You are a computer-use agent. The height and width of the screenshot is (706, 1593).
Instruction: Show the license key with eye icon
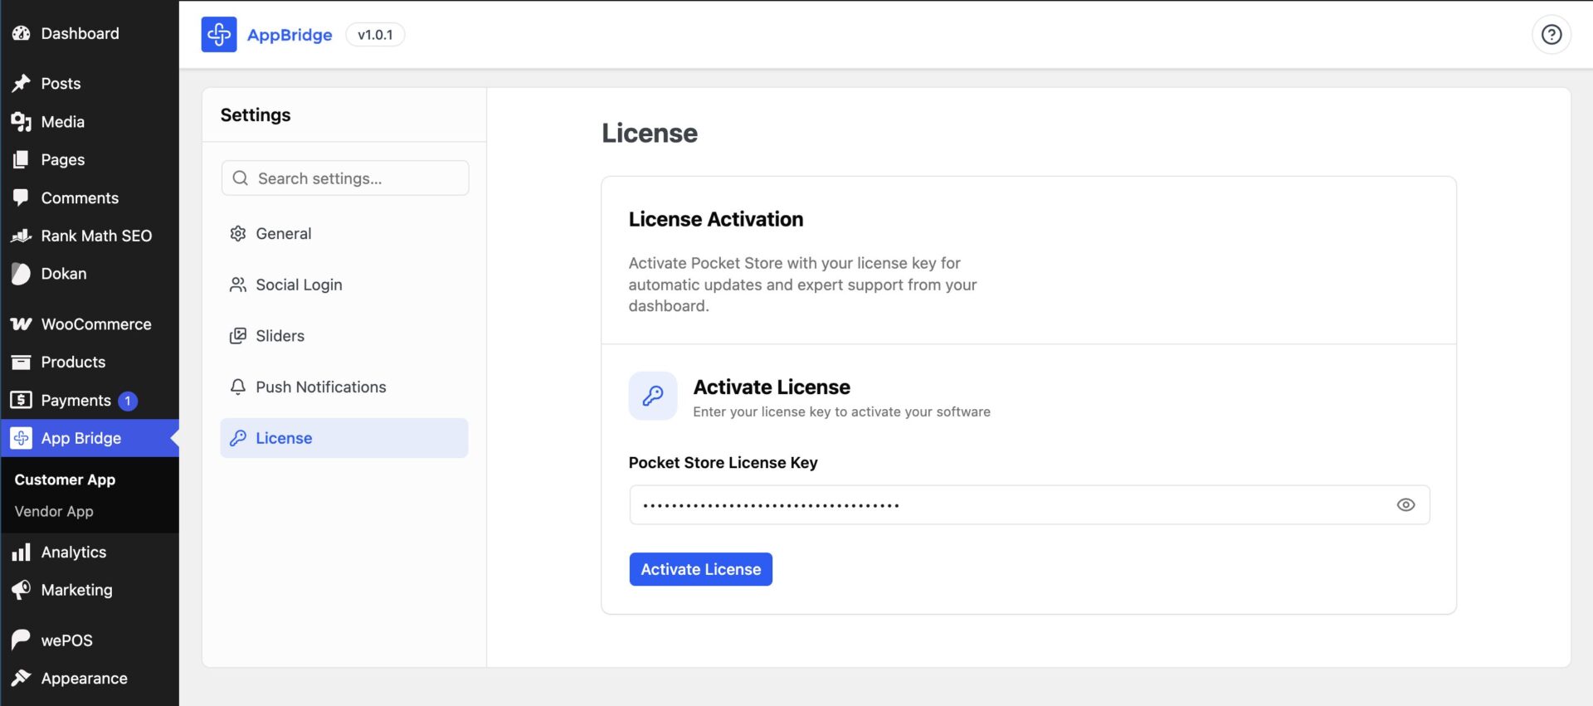pos(1405,504)
